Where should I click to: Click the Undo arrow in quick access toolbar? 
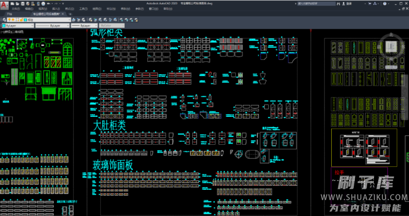tap(48, 3)
